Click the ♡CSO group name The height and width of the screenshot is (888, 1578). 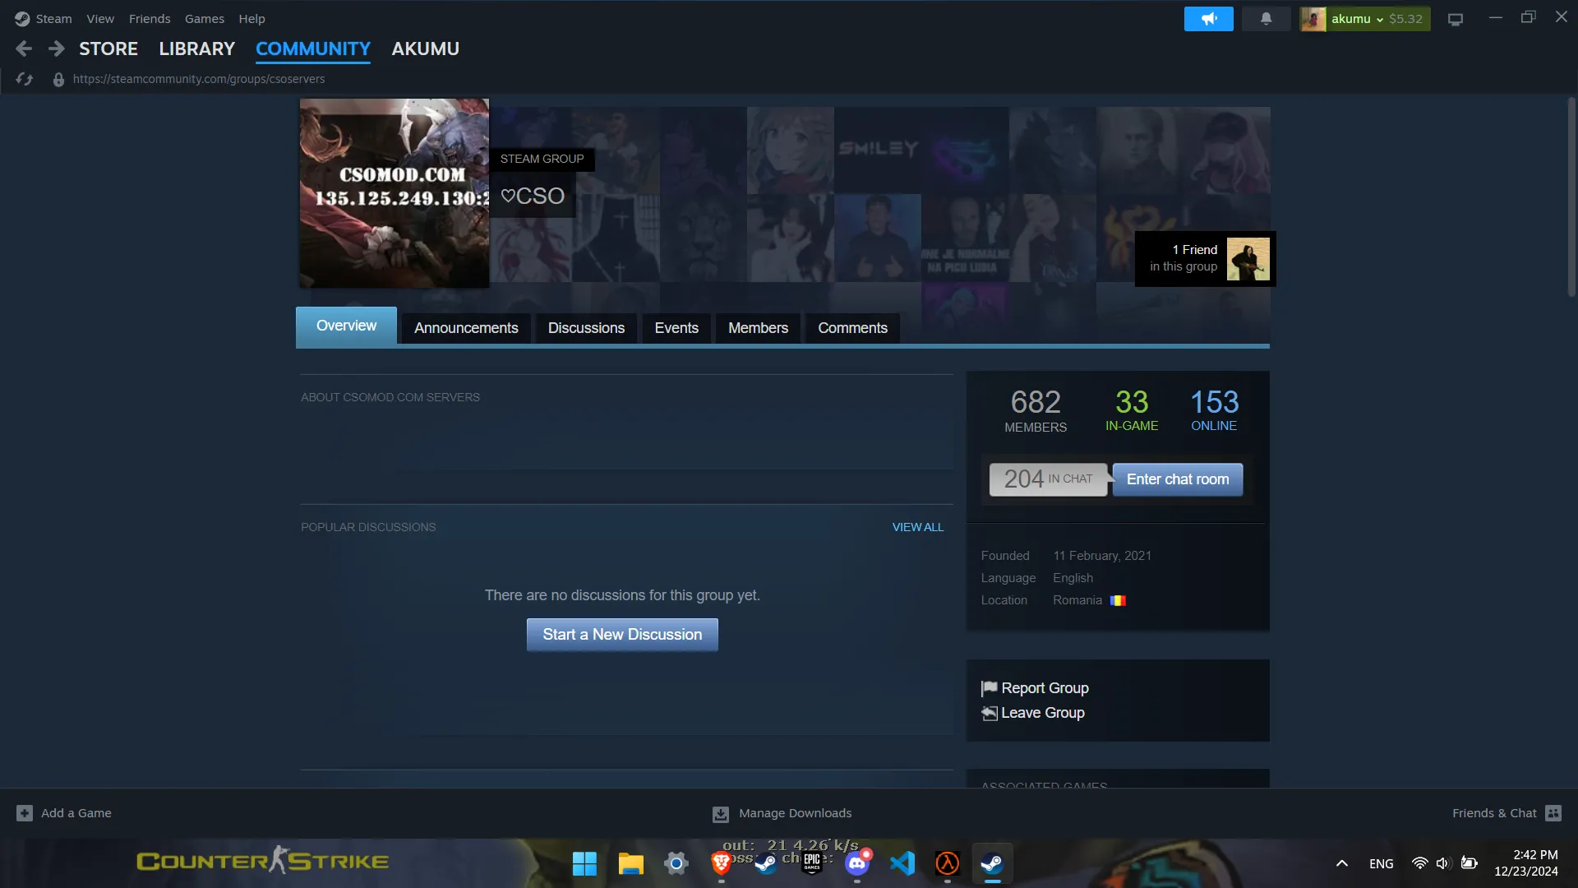(x=533, y=196)
